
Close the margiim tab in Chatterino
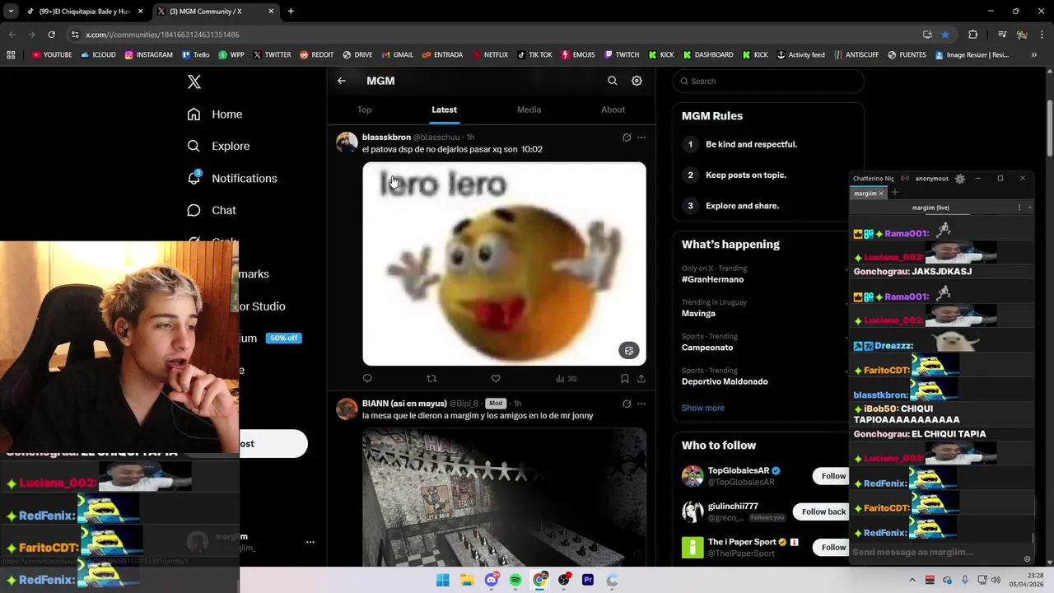pyautogui.click(x=881, y=193)
